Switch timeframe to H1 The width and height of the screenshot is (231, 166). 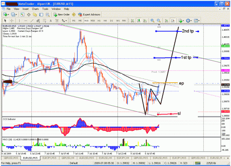pos(99,21)
